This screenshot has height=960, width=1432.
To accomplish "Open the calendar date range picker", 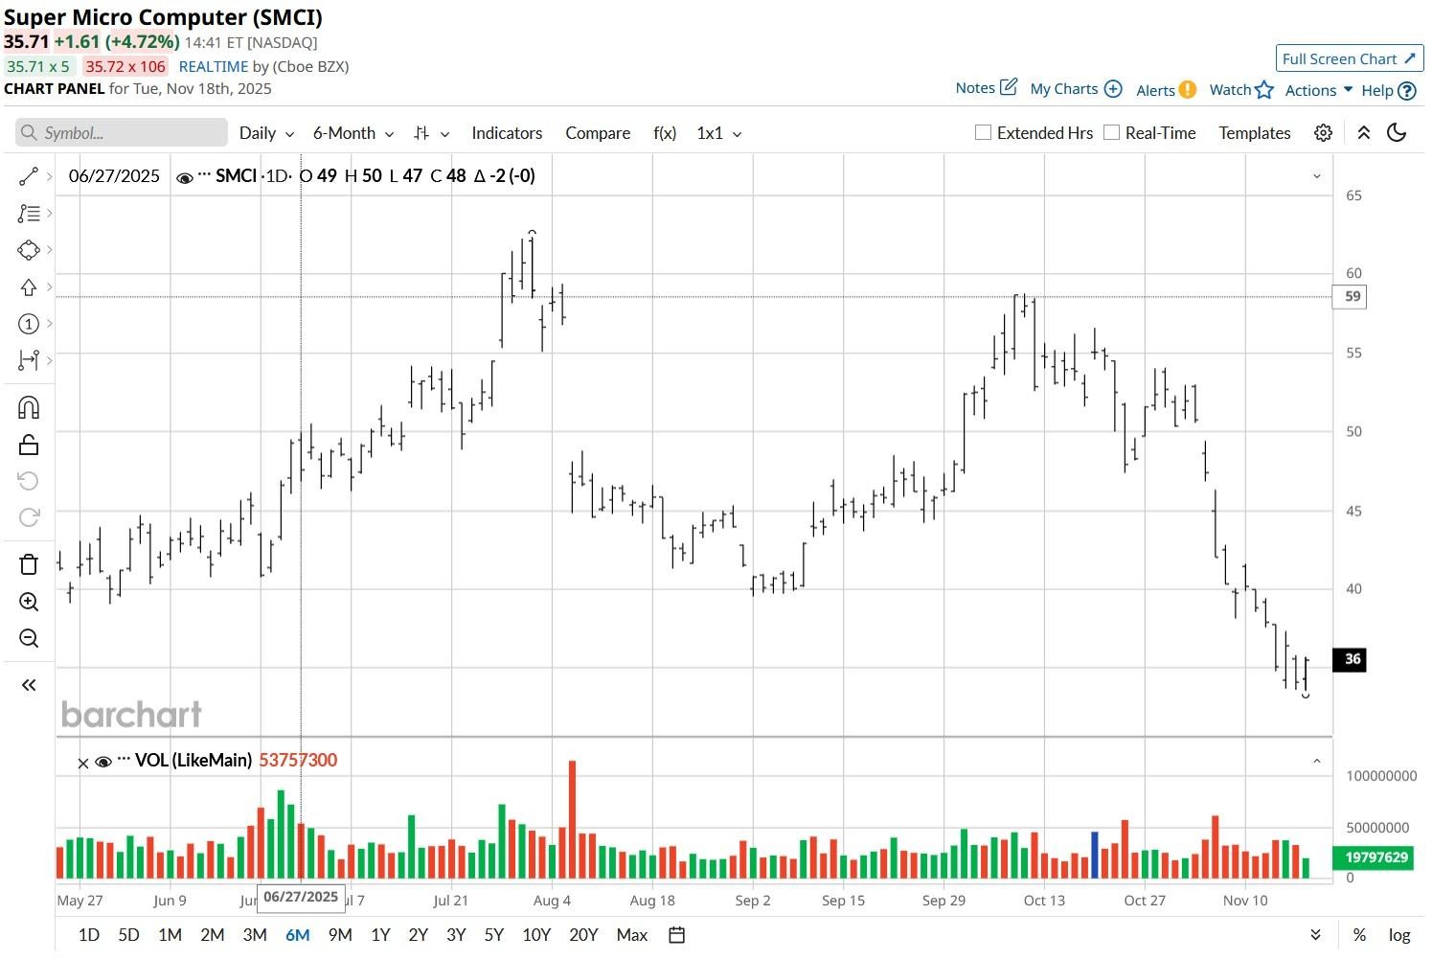I will 676,935.
